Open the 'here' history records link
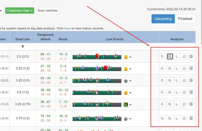This screenshot has width=202, height=131. coord(67,28)
